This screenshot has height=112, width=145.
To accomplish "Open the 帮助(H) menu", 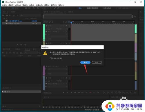I will tap(61, 5).
